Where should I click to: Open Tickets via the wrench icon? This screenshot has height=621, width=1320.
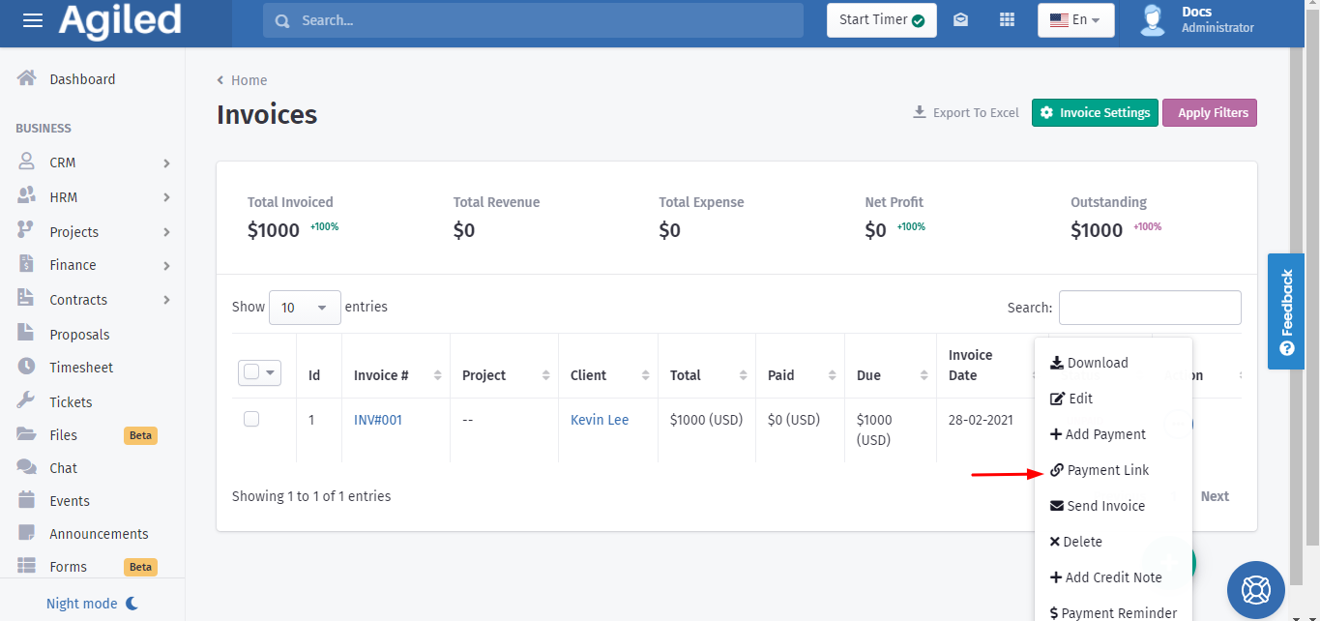click(x=27, y=401)
